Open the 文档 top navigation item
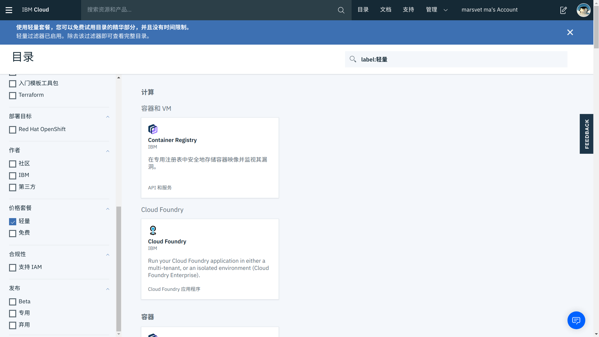599x337 pixels. coord(386,10)
